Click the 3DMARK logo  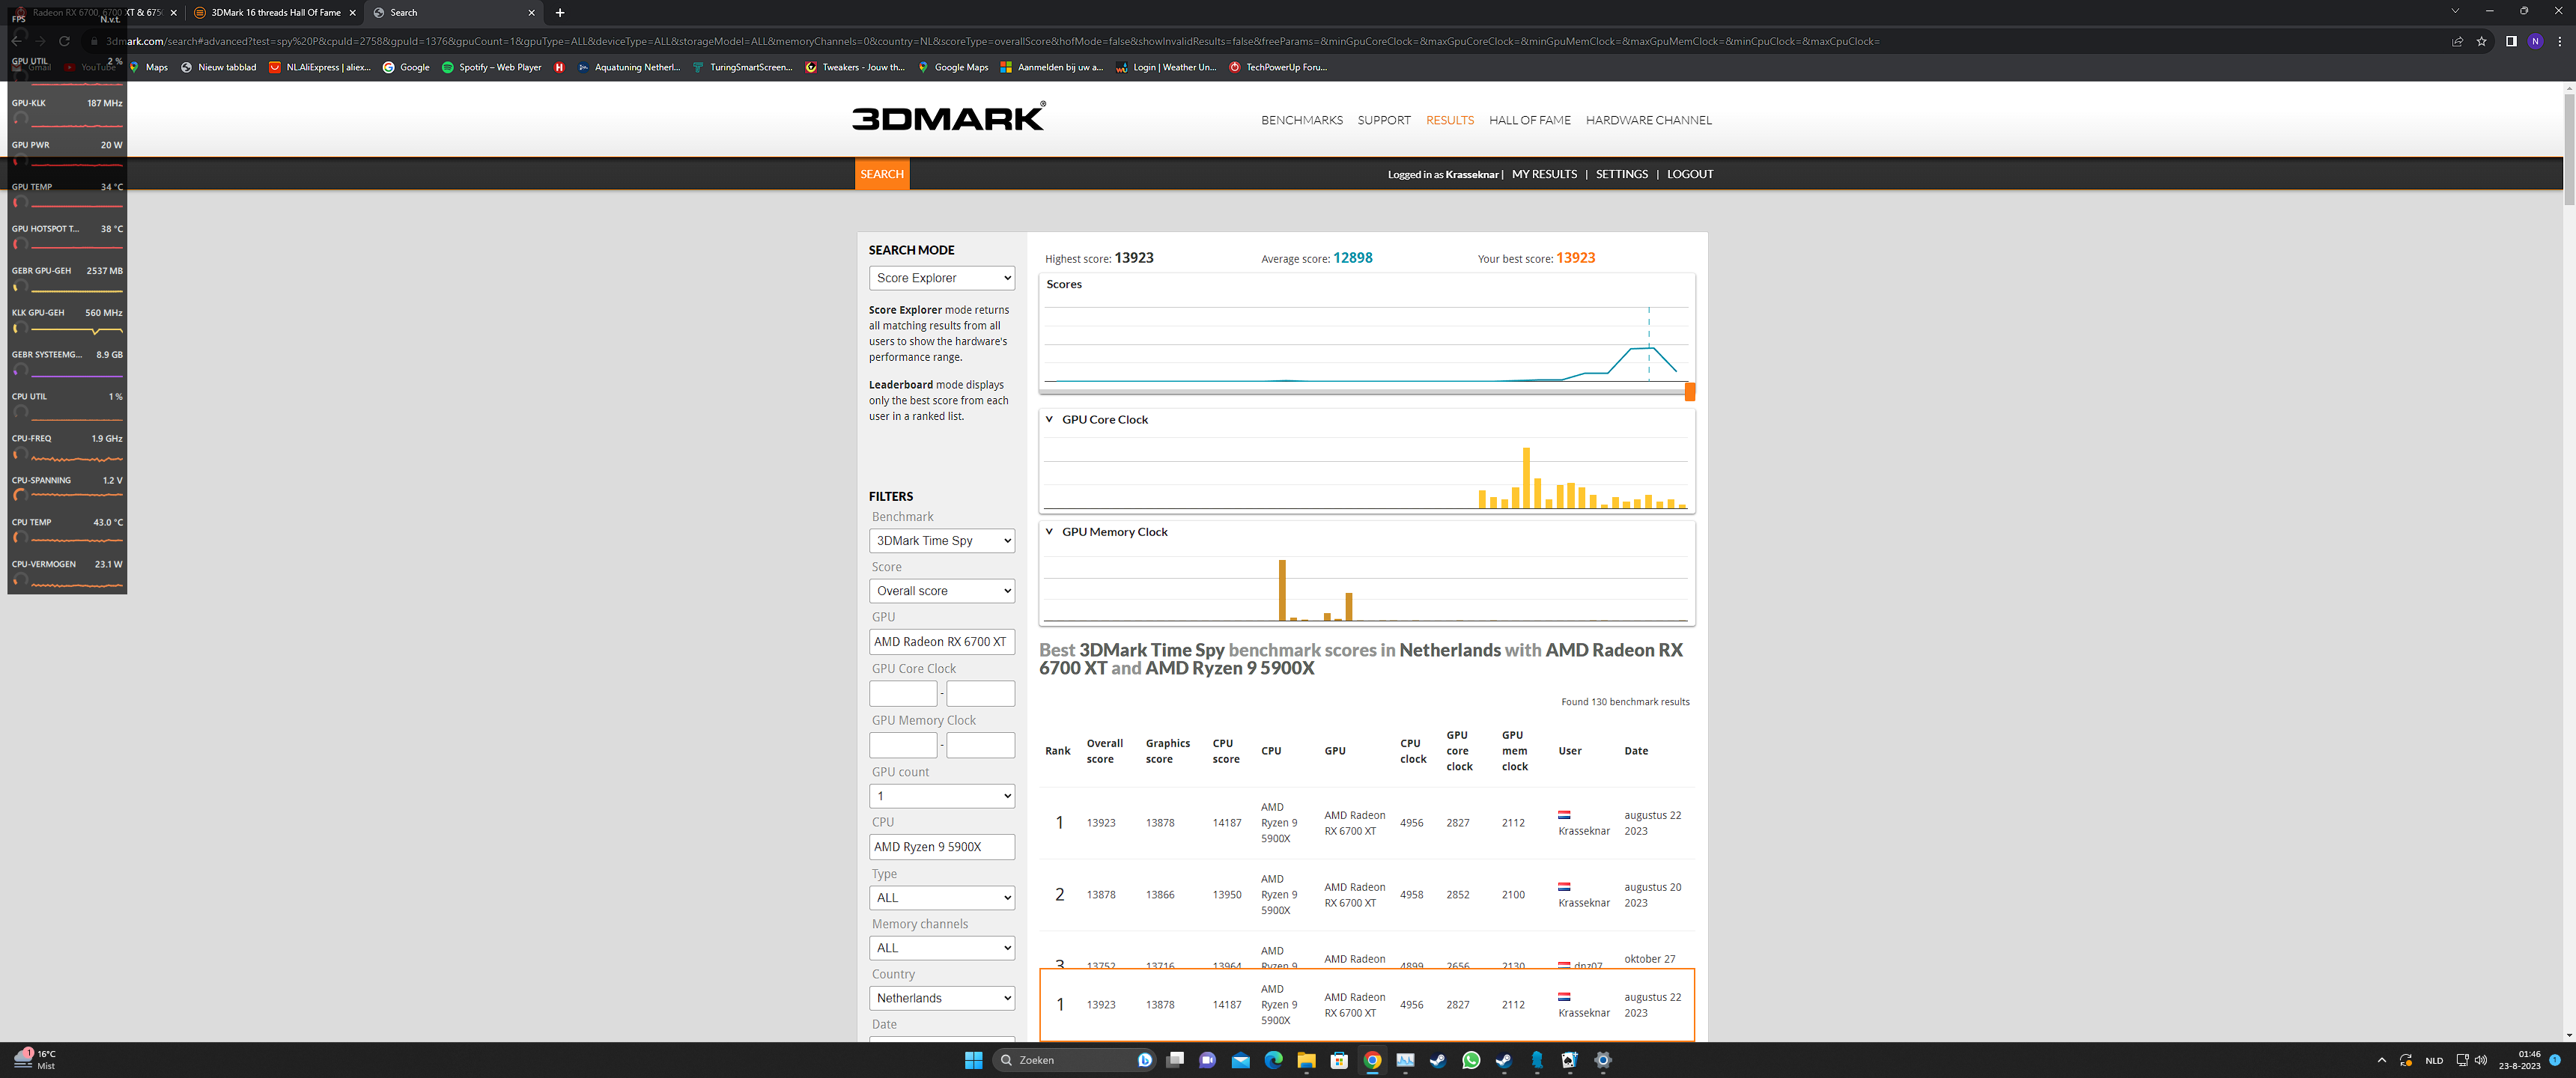[948, 117]
